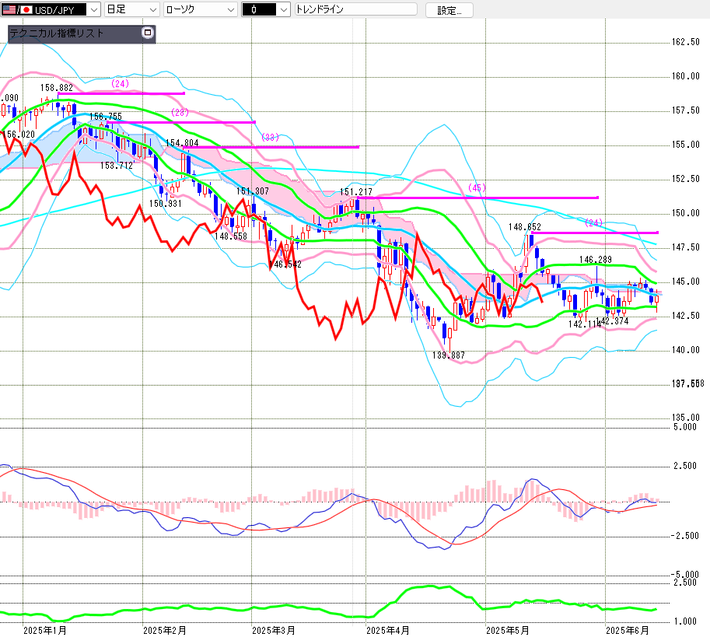Image resolution: width=710 pixels, height=637 pixels.
Task: Click the -2.500 MACD axis value
Action: click(x=684, y=536)
